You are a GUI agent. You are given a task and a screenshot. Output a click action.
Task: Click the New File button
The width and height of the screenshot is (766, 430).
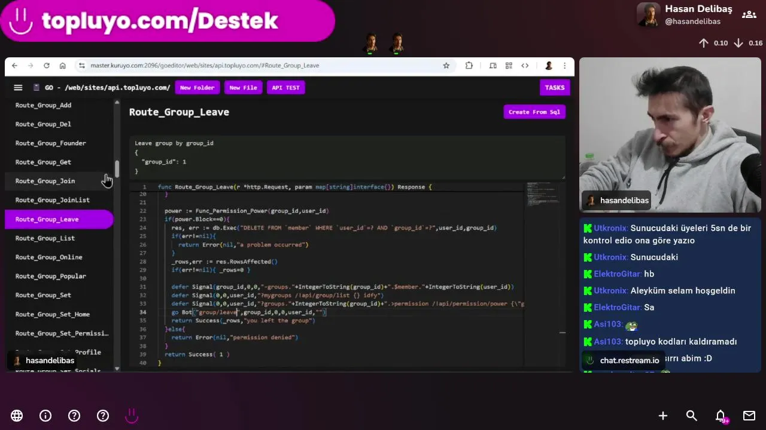[243, 88]
